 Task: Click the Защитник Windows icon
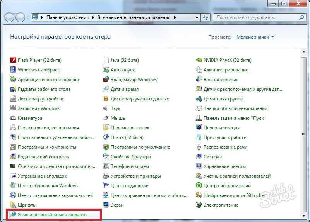click(x=13, y=108)
